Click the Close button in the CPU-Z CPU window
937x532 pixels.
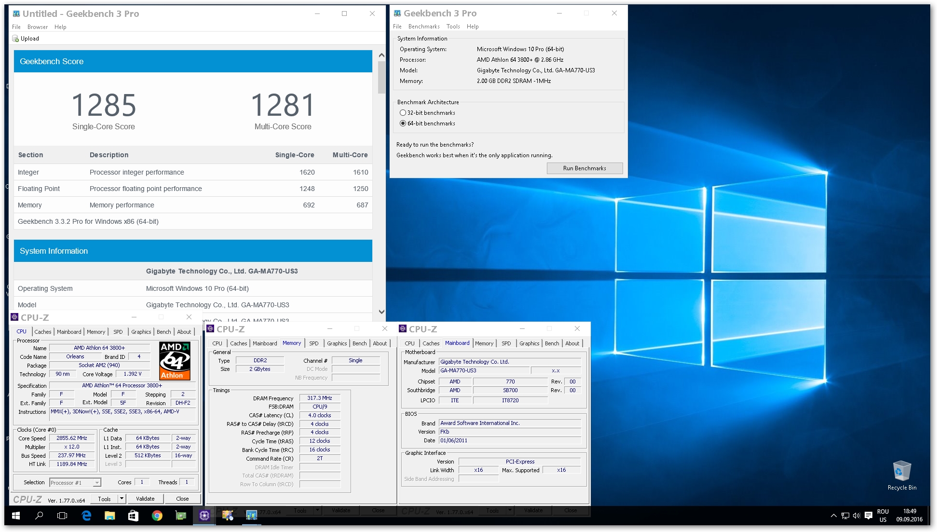(182, 499)
